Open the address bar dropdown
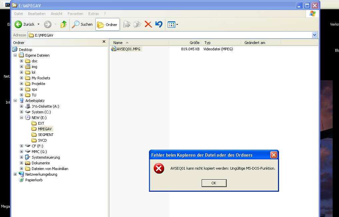 click(314, 35)
